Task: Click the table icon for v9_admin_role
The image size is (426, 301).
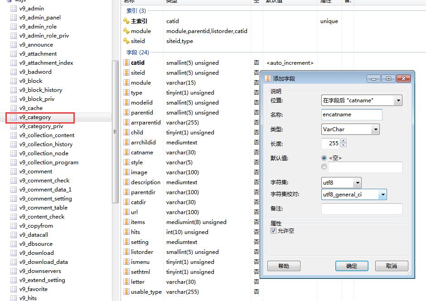Action: click(x=14, y=27)
